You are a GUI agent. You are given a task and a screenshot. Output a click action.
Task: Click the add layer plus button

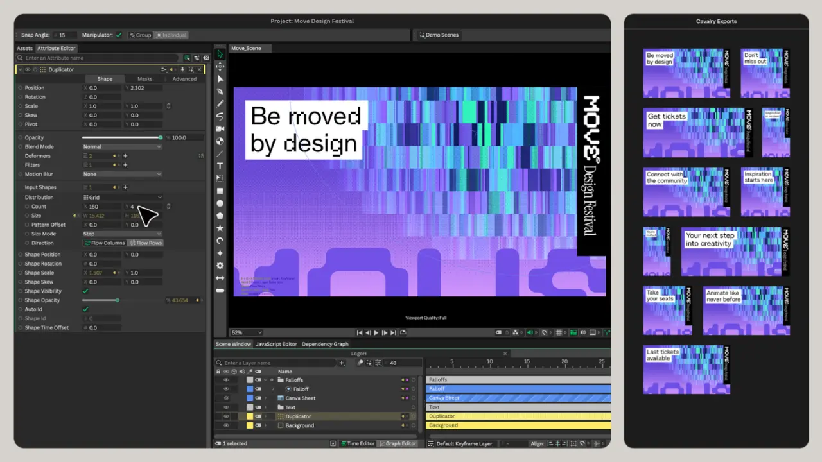pos(342,363)
